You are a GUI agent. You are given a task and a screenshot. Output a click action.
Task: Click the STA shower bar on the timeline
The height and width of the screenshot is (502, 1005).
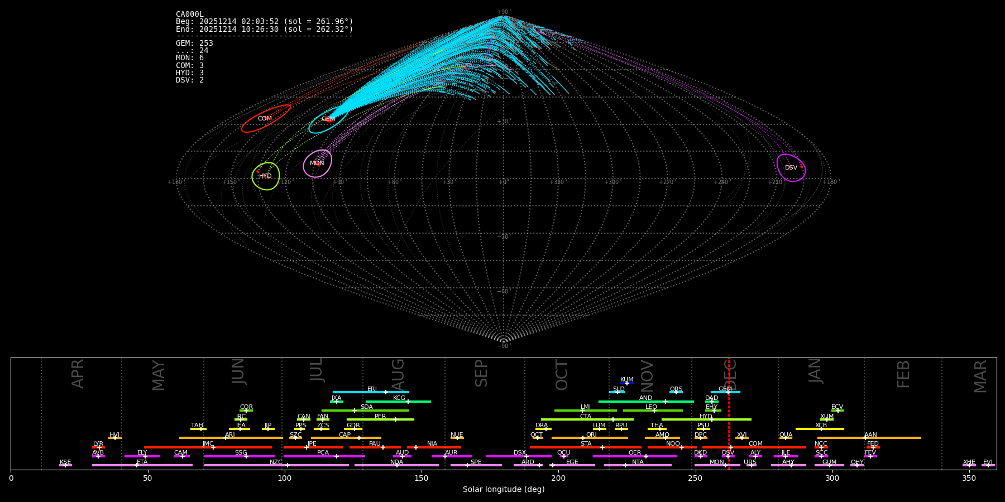[x=586, y=447]
